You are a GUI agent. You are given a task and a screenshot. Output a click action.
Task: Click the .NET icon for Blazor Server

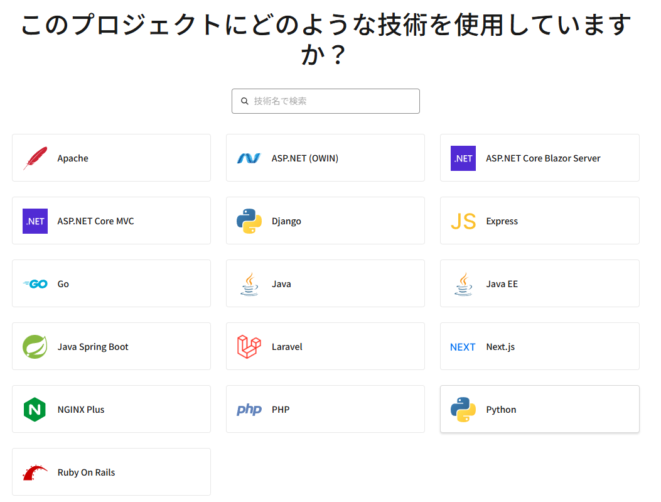pyautogui.click(x=463, y=158)
